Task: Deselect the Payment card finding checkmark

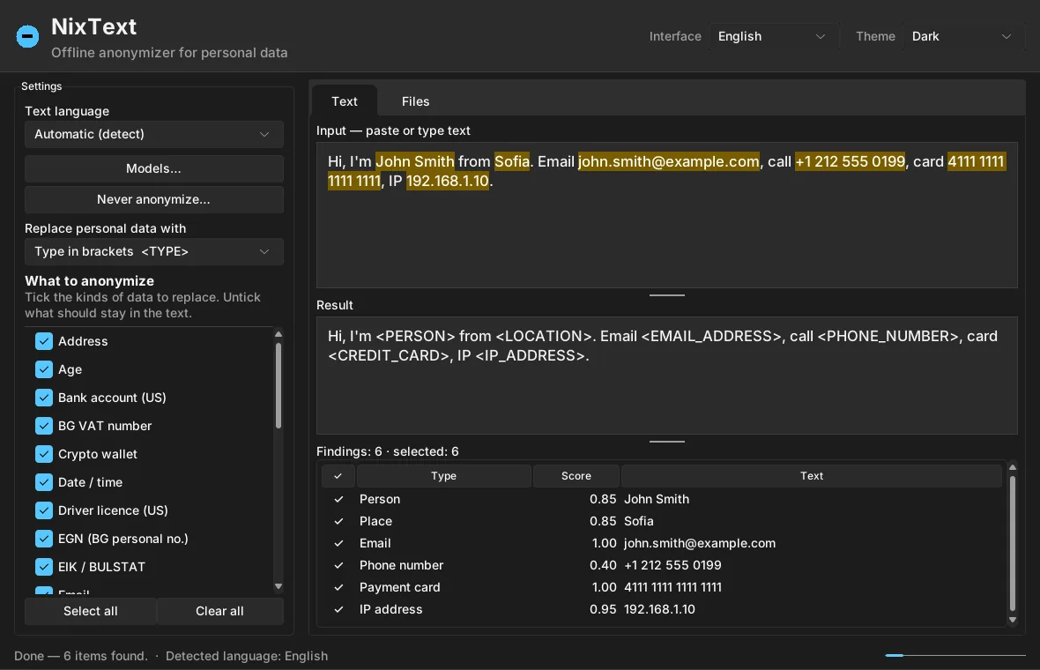Action: click(338, 587)
